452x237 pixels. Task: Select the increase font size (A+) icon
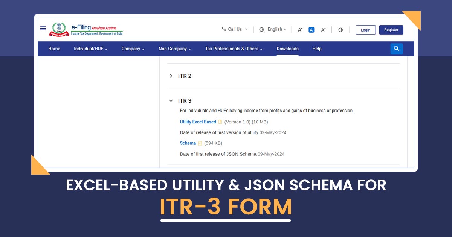click(323, 29)
